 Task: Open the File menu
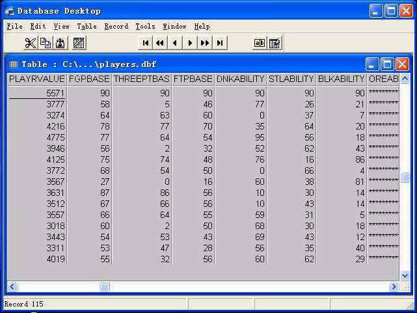pyautogui.click(x=14, y=27)
